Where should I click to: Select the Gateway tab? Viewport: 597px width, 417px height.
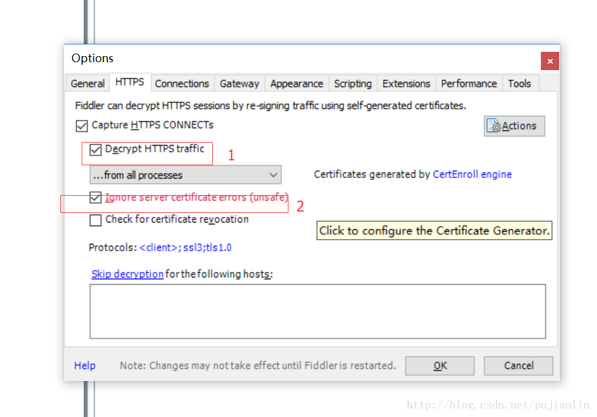click(x=239, y=84)
